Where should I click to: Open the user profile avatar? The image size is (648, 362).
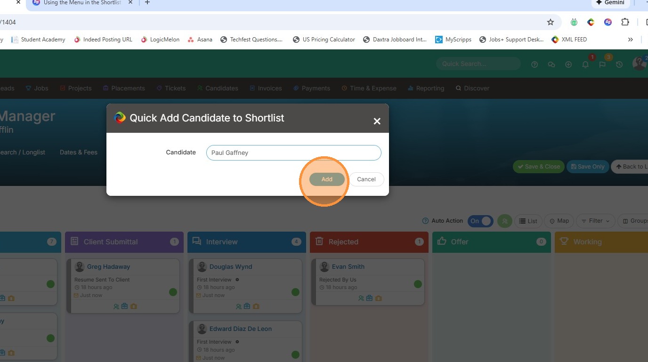pos(639,64)
